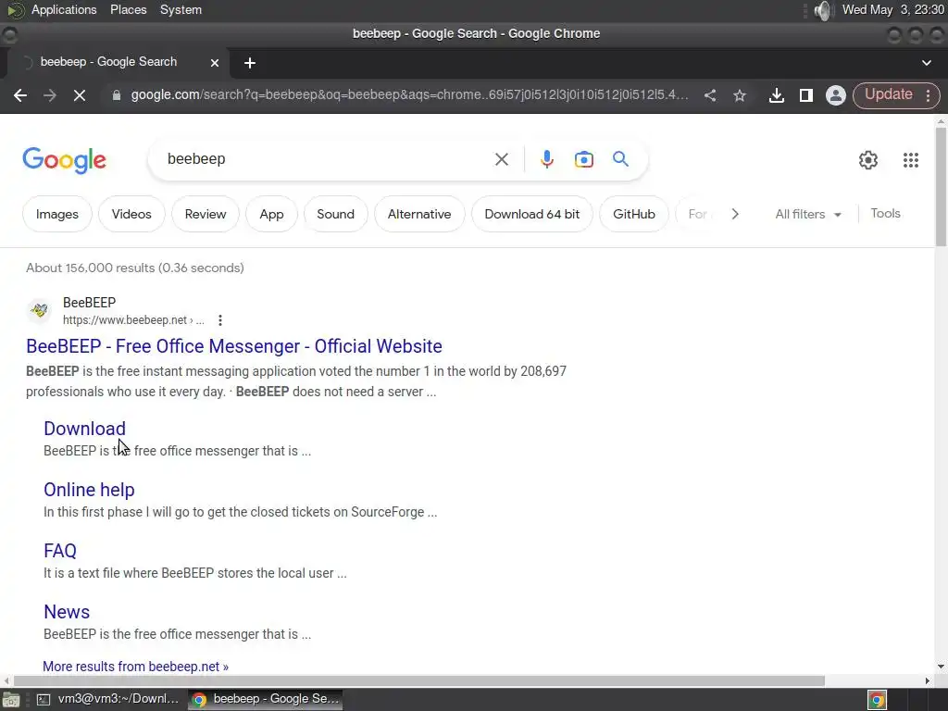Open result options three-dot menu

220,320
